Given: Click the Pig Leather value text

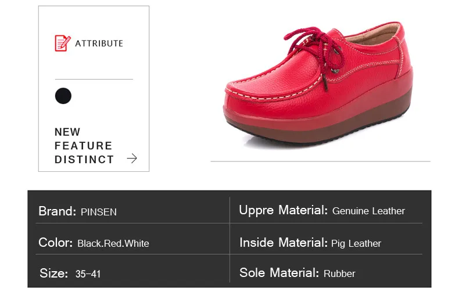Looking at the screenshot, I should click(356, 243).
